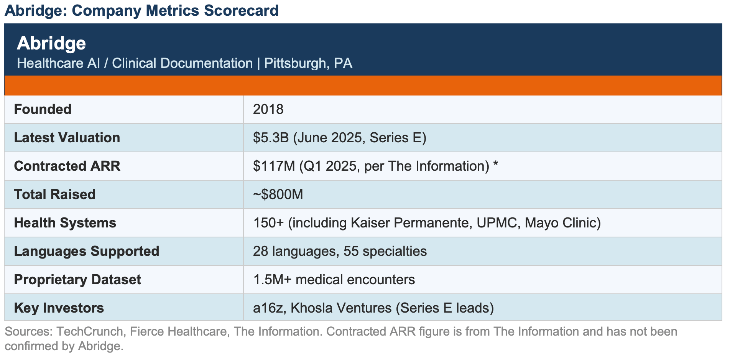Click the orange divider bar
Screen dimensions: 730x359
(x=363, y=85)
